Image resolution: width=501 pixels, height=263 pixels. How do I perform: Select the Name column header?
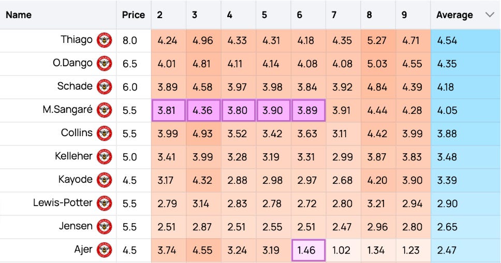(x=19, y=14)
